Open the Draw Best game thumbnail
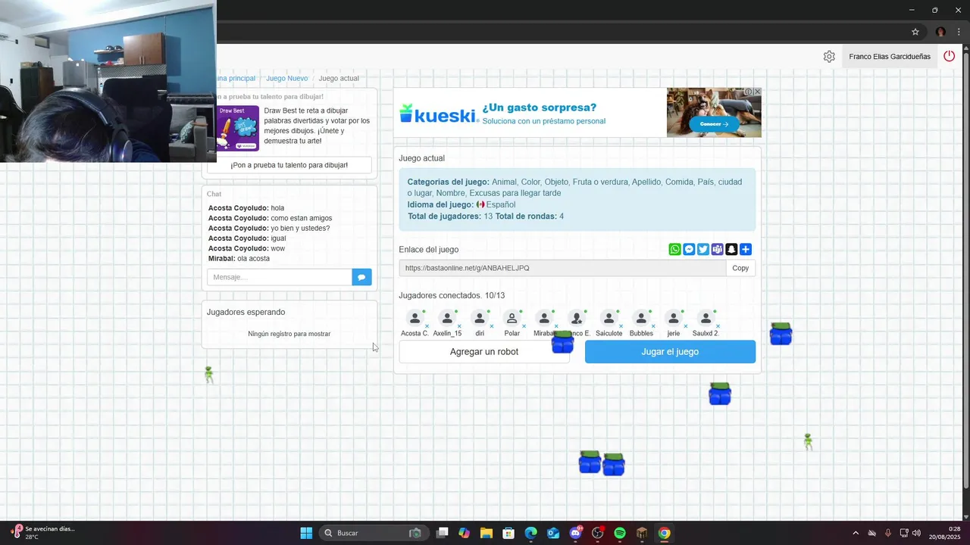 [238, 128]
